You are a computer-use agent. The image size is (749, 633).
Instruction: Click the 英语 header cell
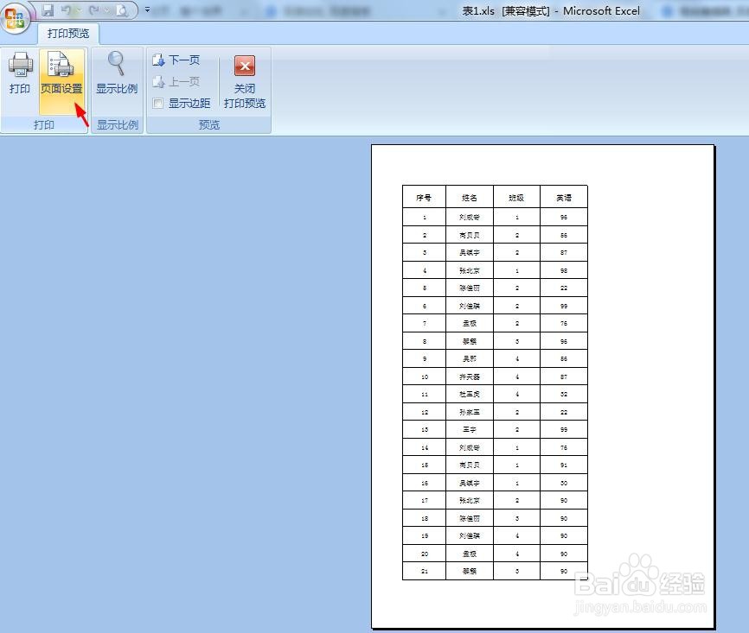click(564, 198)
